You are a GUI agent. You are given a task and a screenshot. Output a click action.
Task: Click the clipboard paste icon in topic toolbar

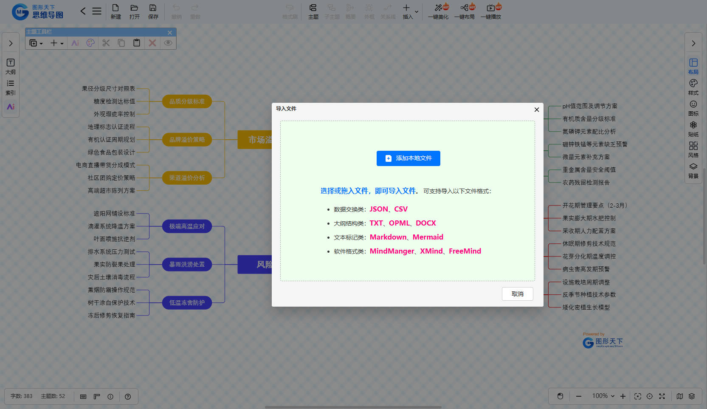click(137, 43)
